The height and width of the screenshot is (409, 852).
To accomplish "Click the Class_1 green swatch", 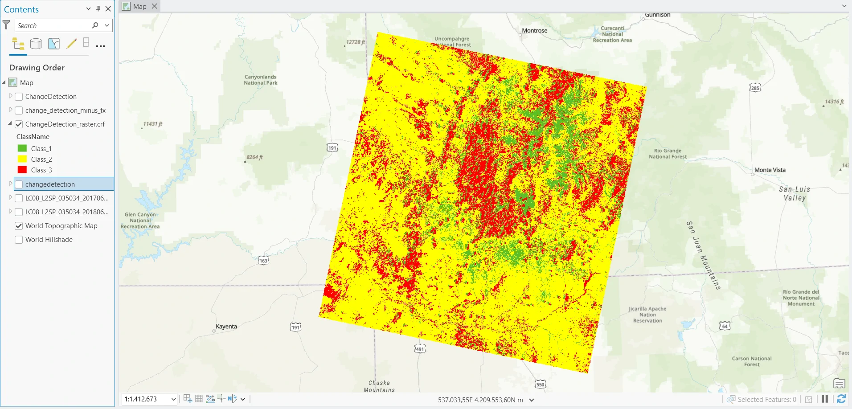I will (x=22, y=148).
